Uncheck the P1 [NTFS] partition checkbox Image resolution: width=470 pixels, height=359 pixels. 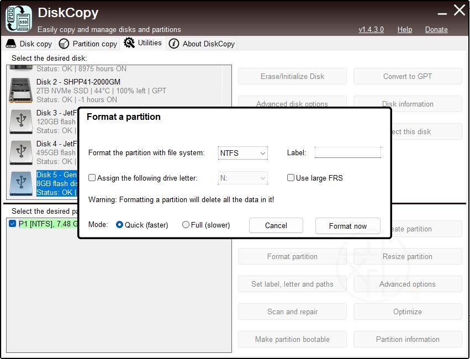point(13,224)
